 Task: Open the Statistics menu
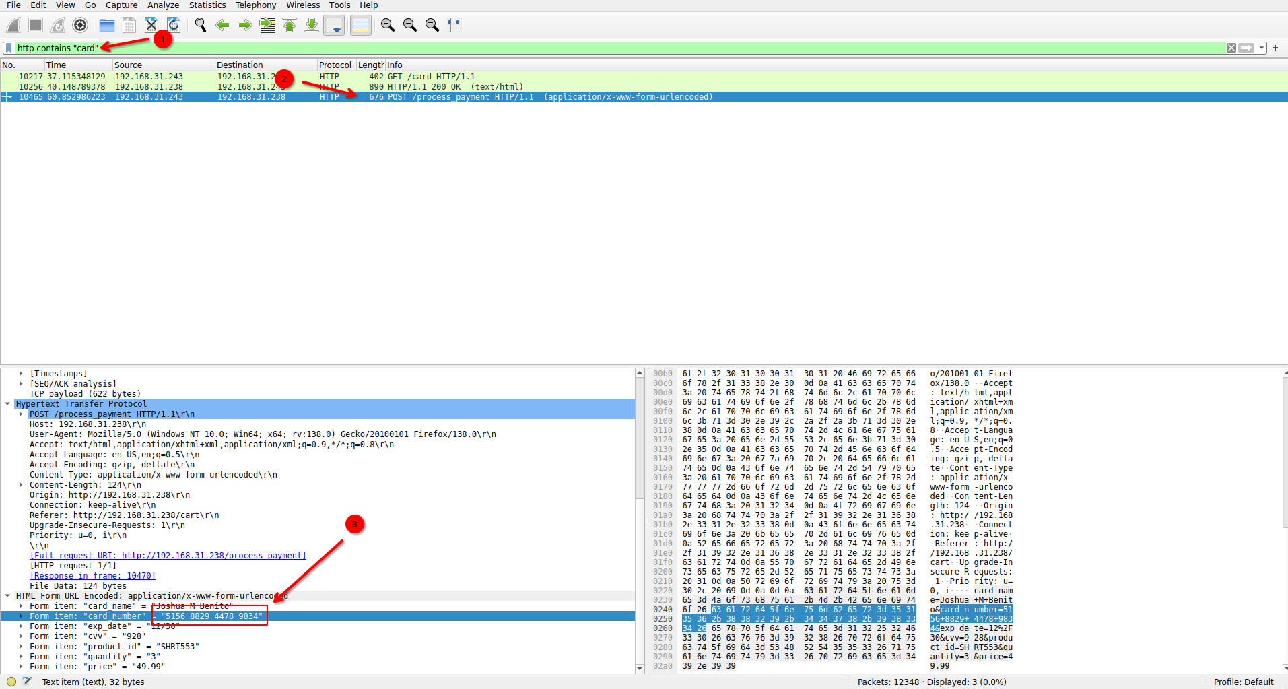pos(207,5)
